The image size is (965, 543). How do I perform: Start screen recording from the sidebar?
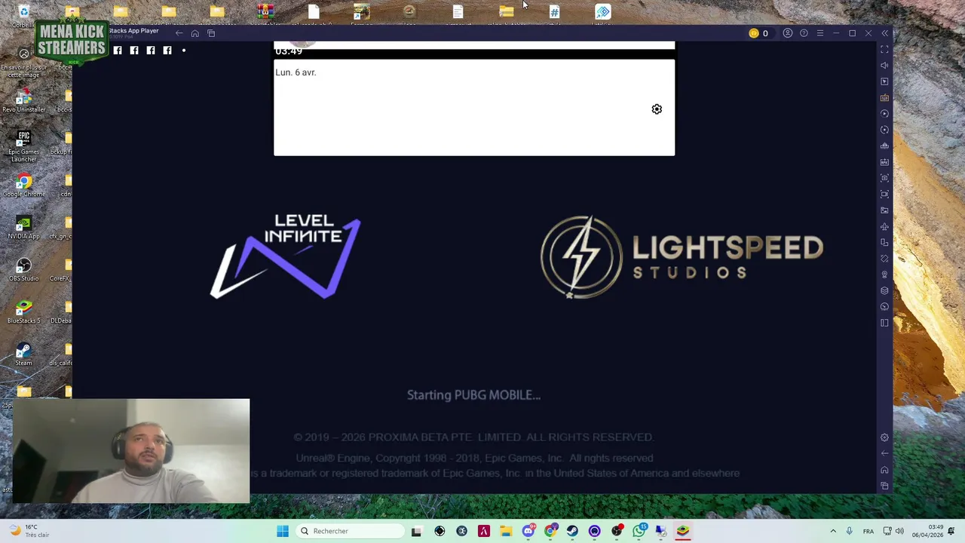coord(884,194)
